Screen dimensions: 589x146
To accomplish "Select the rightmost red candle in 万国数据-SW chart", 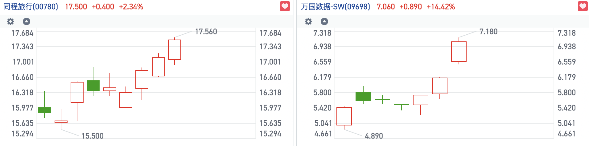I will point(459,52).
